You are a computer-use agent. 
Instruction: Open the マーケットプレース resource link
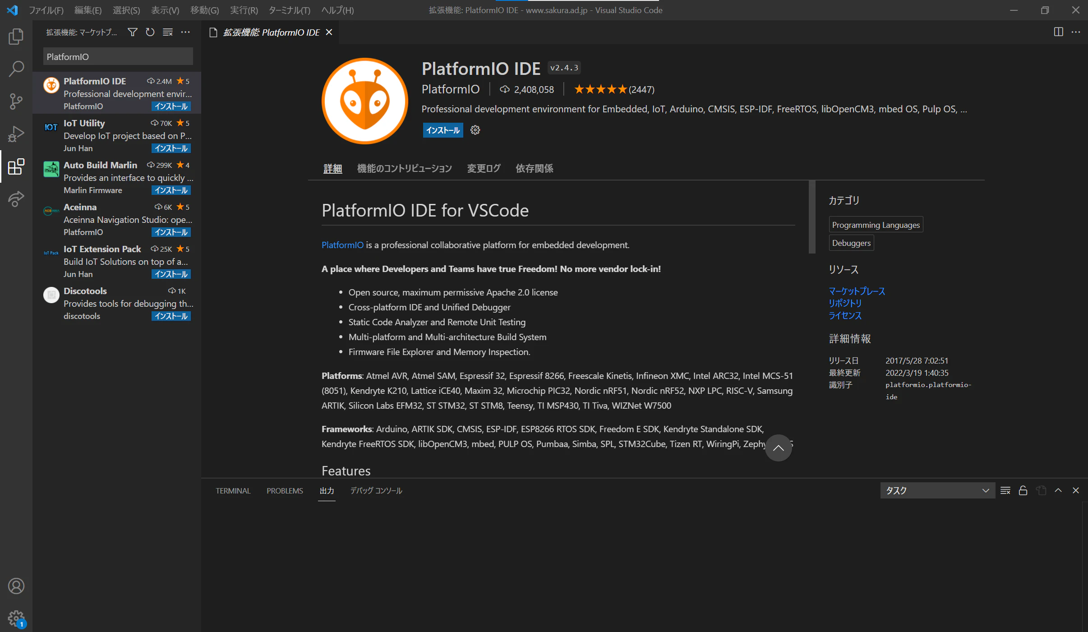[x=857, y=291]
